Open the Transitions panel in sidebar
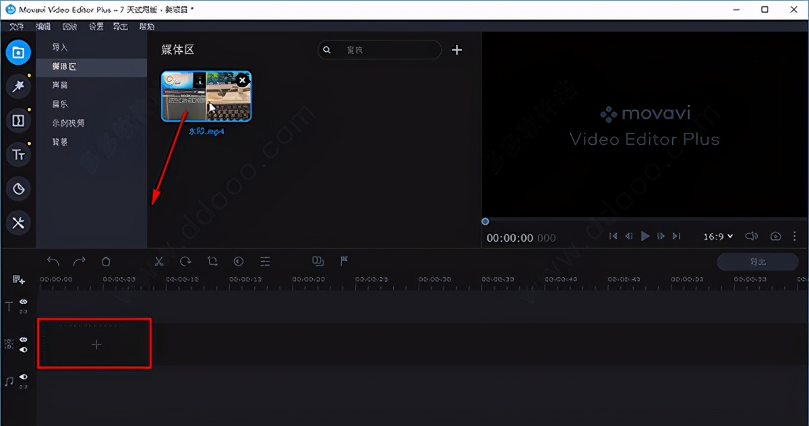The image size is (809, 426). point(18,121)
